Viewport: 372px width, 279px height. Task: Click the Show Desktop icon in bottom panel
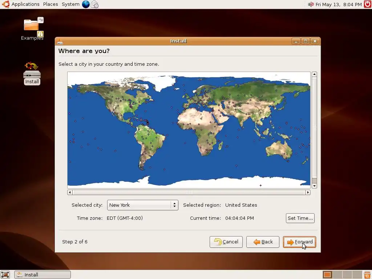point(5,275)
